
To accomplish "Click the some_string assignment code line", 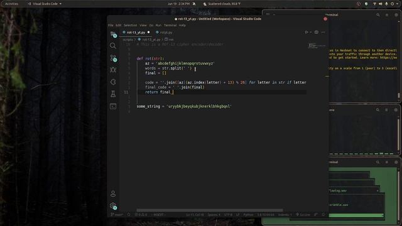I will coord(184,106).
